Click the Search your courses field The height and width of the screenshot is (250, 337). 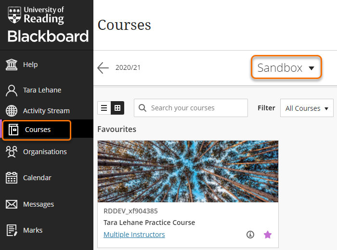(x=196, y=108)
